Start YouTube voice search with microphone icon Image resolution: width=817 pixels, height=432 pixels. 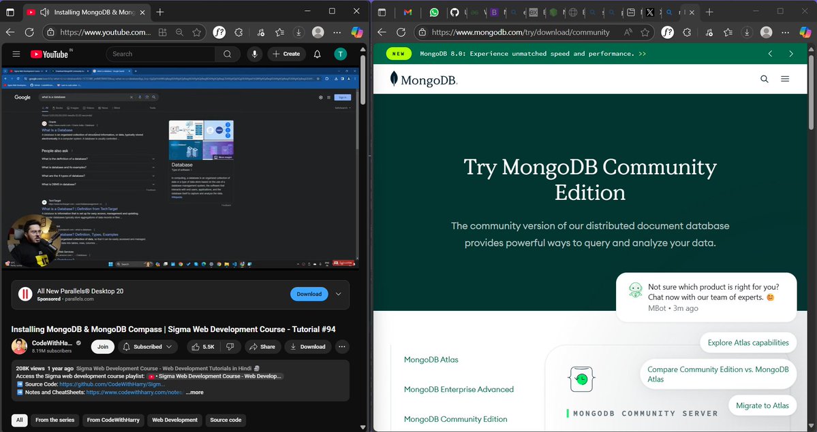(x=254, y=54)
